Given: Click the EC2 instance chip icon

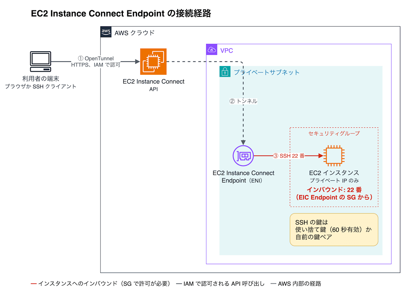Looking at the screenshot, I should (334, 156).
